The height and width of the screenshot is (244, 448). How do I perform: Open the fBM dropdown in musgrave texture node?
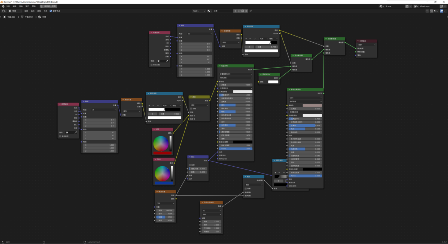tap(211, 214)
